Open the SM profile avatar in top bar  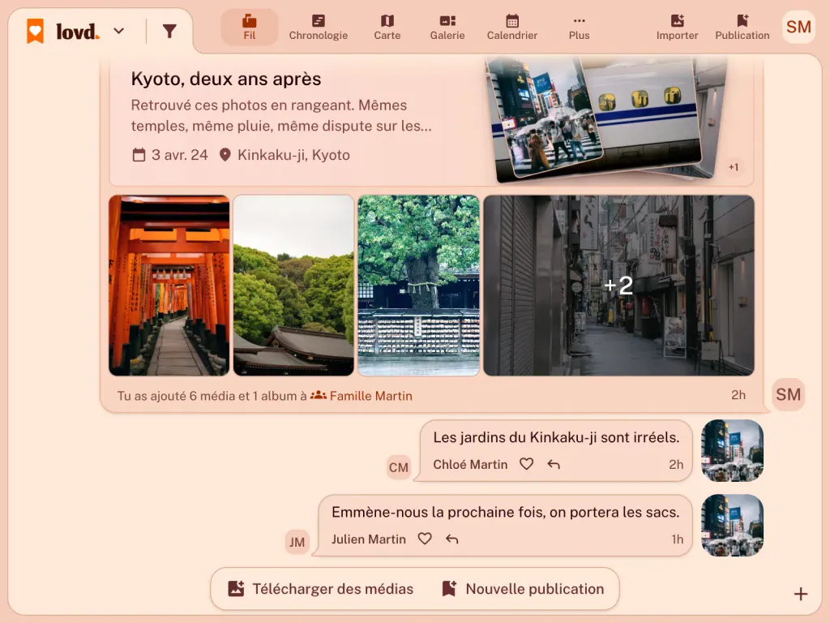pyautogui.click(x=798, y=27)
